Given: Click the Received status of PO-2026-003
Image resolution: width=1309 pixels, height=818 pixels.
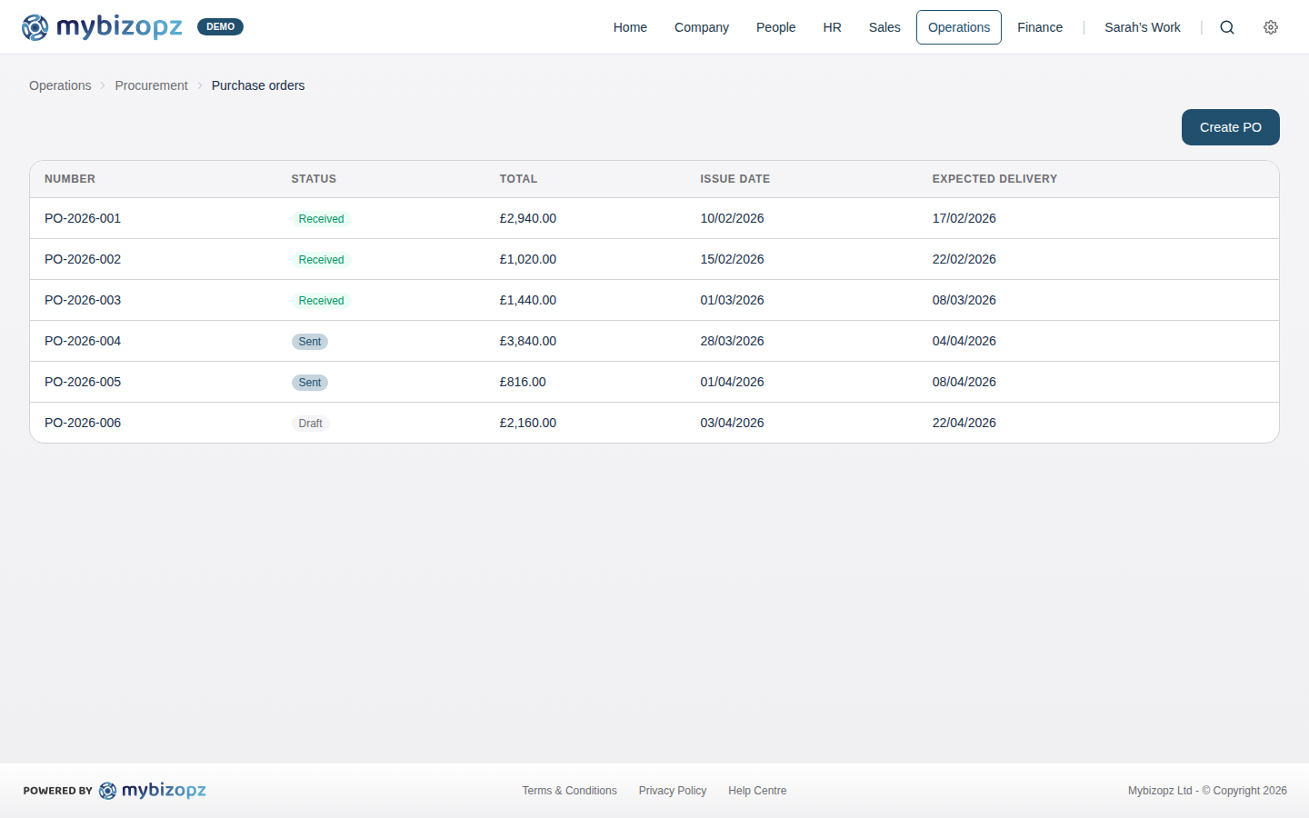Looking at the screenshot, I should tap(321, 301).
